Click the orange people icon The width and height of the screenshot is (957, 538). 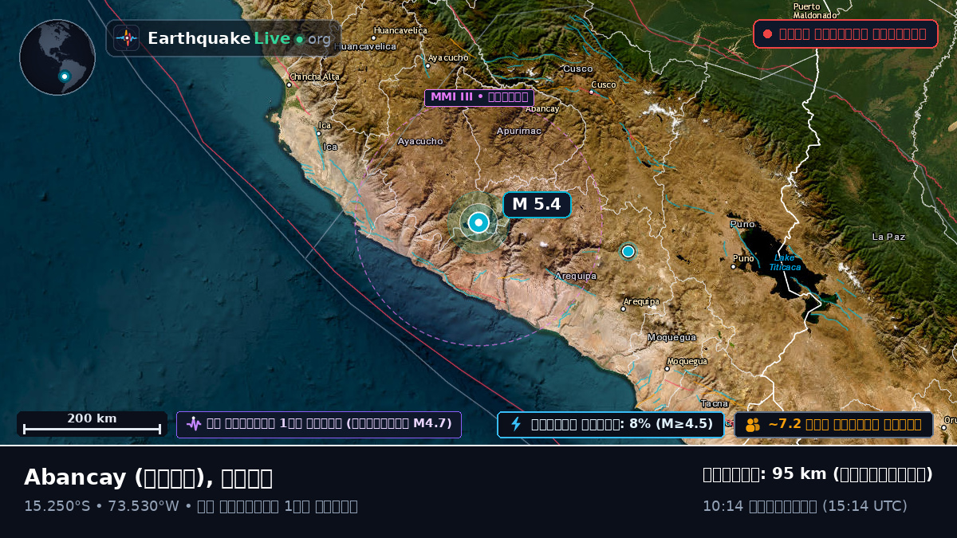(753, 425)
